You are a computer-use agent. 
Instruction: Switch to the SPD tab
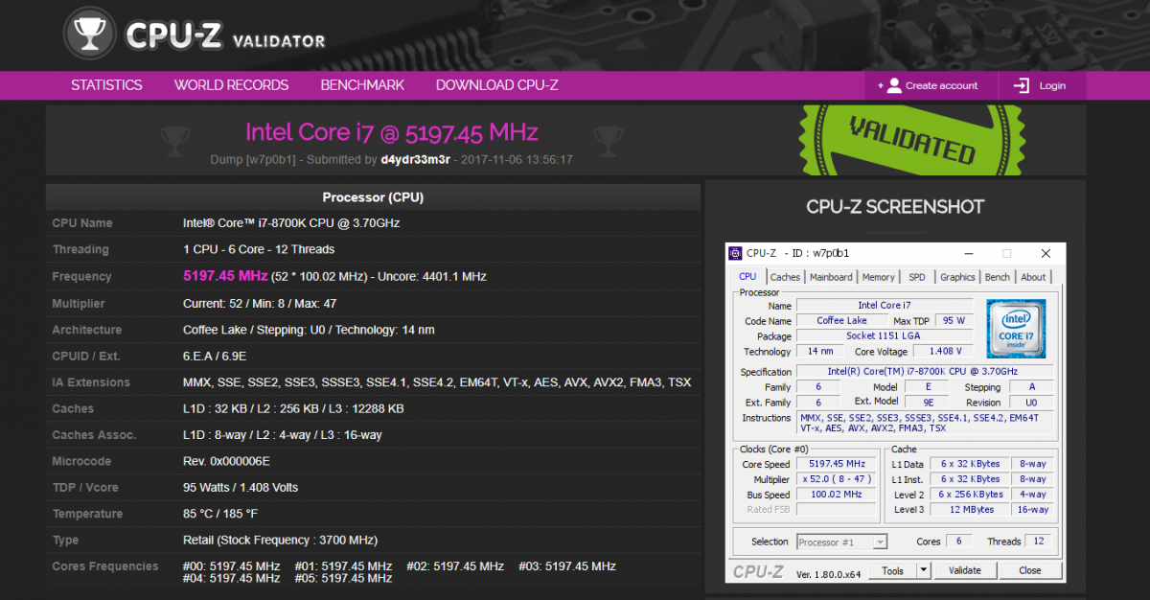tap(917, 277)
